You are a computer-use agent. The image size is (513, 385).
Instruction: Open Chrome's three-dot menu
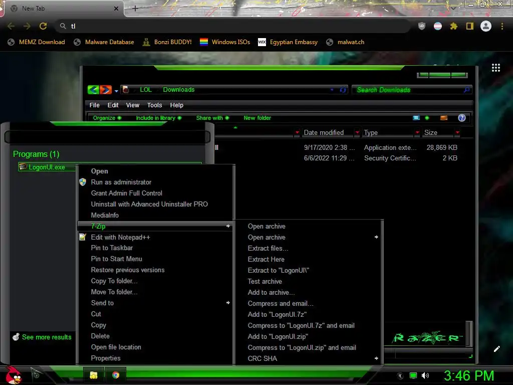502,26
